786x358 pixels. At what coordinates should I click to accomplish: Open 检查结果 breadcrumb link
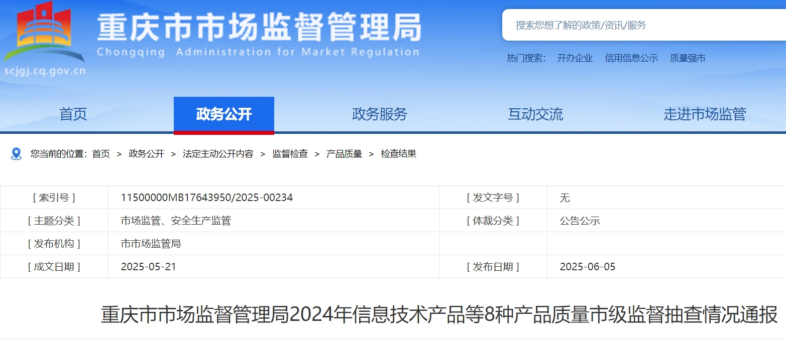pos(398,154)
